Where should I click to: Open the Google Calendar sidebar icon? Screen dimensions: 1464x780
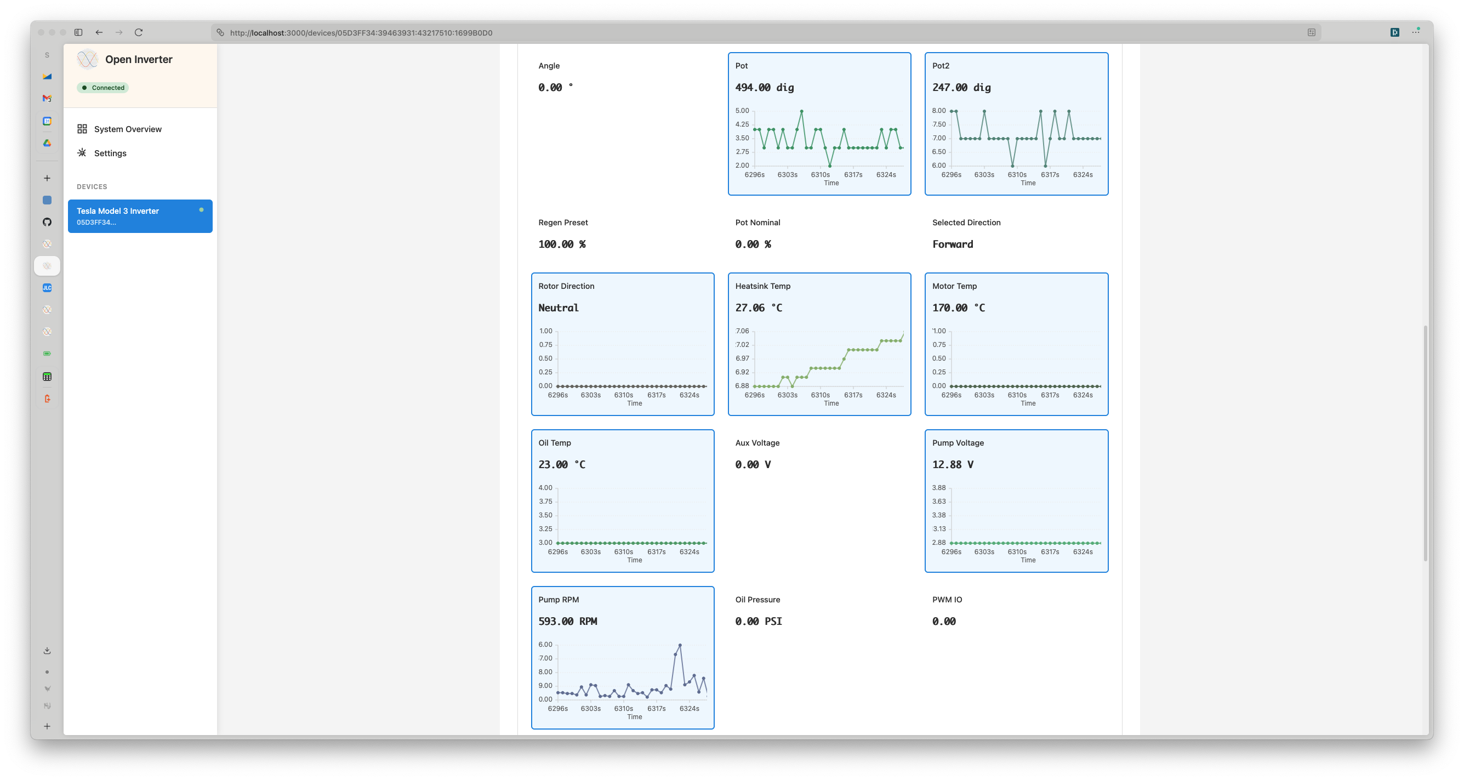(47, 121)
